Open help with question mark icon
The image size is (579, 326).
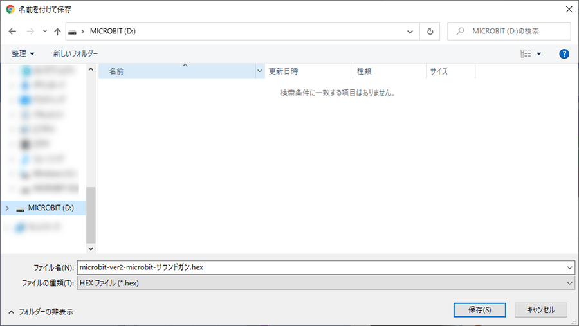tap(564, 54)
